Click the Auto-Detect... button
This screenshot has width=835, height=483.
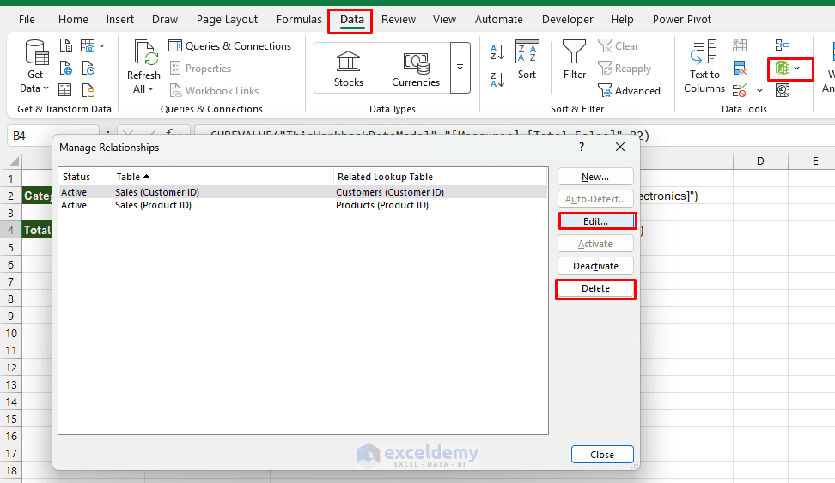[x=595, y=199]
